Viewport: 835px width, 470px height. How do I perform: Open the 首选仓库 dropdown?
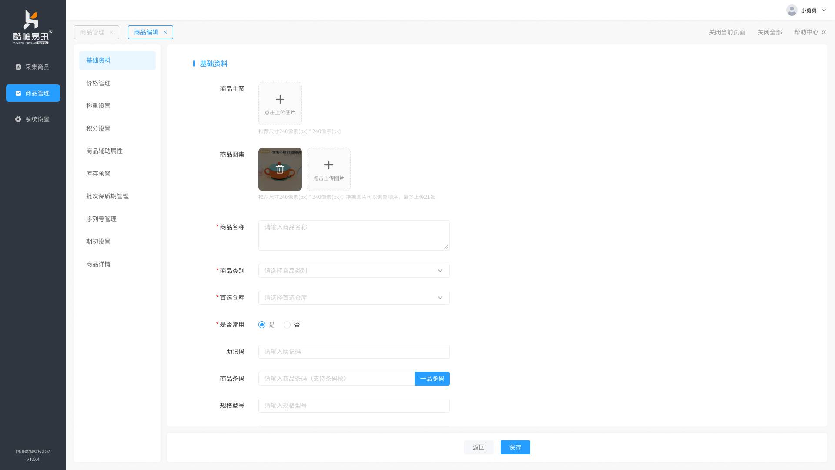click(354, 298)
